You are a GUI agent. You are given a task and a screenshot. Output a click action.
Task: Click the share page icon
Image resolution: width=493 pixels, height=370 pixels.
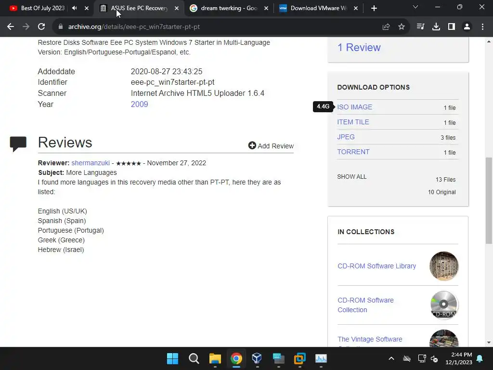click(x=386, y=27)
